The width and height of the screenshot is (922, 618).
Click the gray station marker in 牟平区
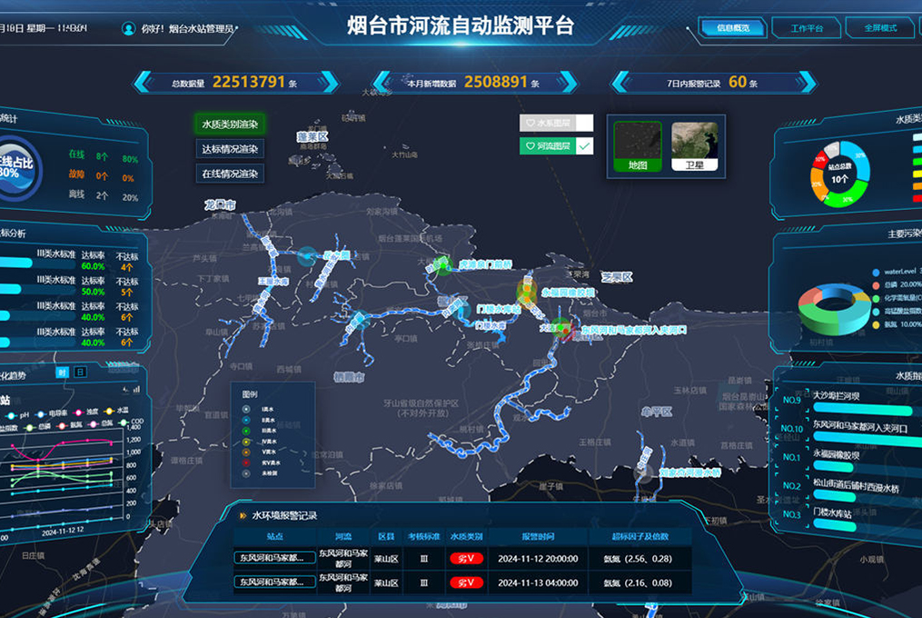644,473
